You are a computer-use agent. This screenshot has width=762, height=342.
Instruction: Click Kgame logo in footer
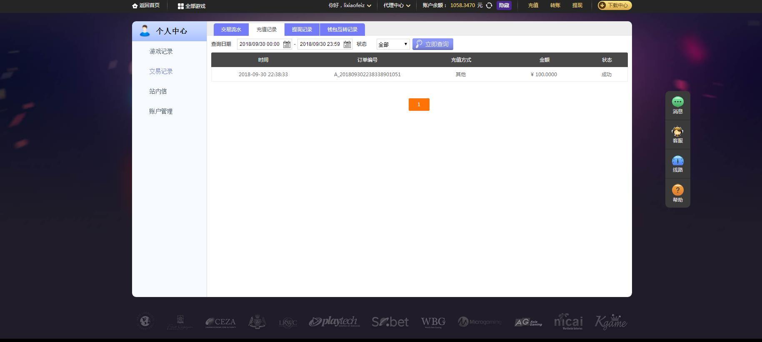point(611,322)
